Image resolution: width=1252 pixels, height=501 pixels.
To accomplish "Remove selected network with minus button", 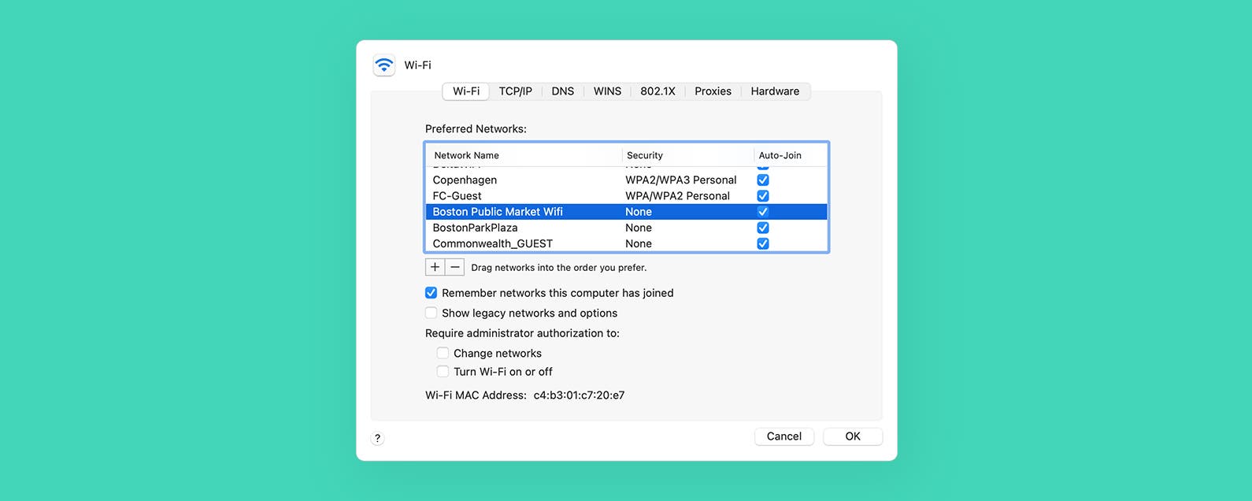I will (455, 267).
